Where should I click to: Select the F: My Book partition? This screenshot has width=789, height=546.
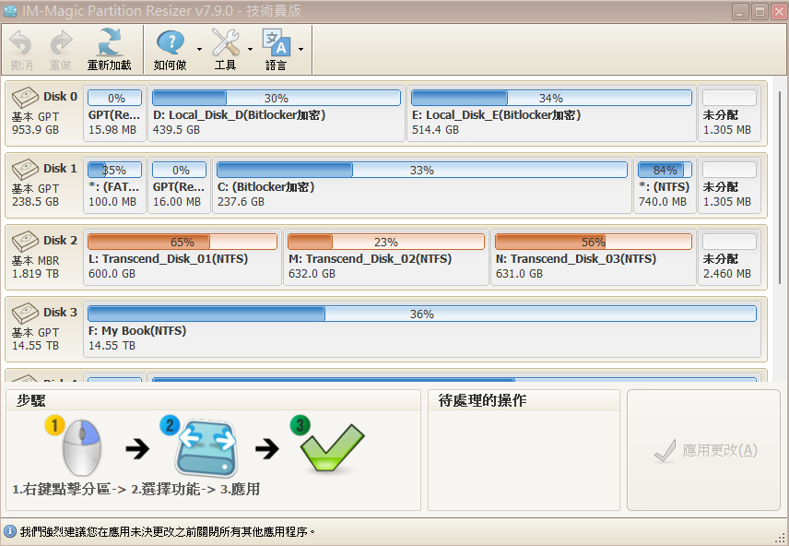coord(421,329)
